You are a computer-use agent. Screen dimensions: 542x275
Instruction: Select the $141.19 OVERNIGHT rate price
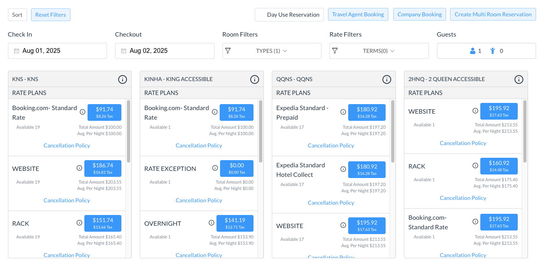pos(235,223)
